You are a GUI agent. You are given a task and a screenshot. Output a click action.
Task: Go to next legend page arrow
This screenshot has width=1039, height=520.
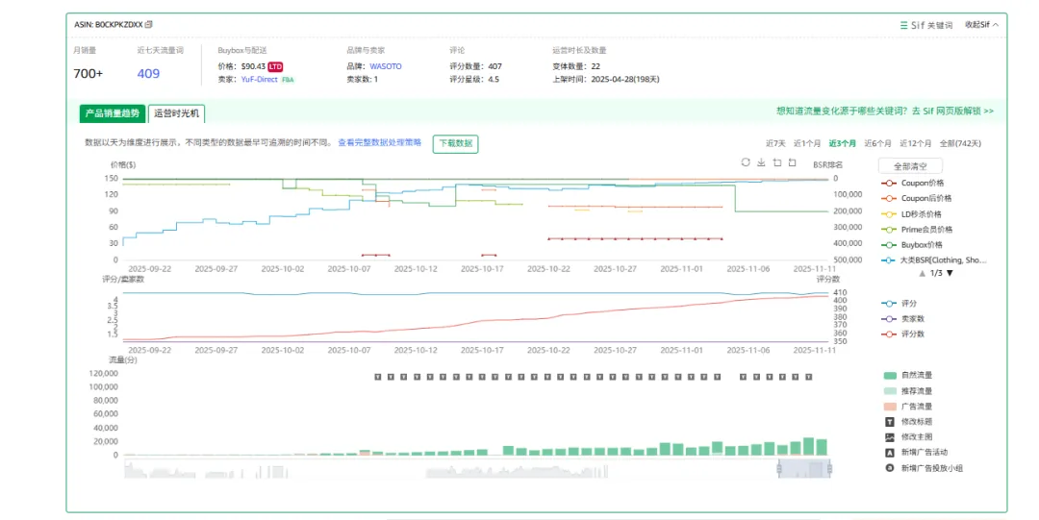coord(950,273)
